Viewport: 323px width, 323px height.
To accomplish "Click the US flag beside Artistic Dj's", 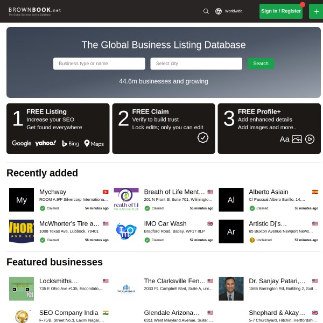I will tap(315, 223).
